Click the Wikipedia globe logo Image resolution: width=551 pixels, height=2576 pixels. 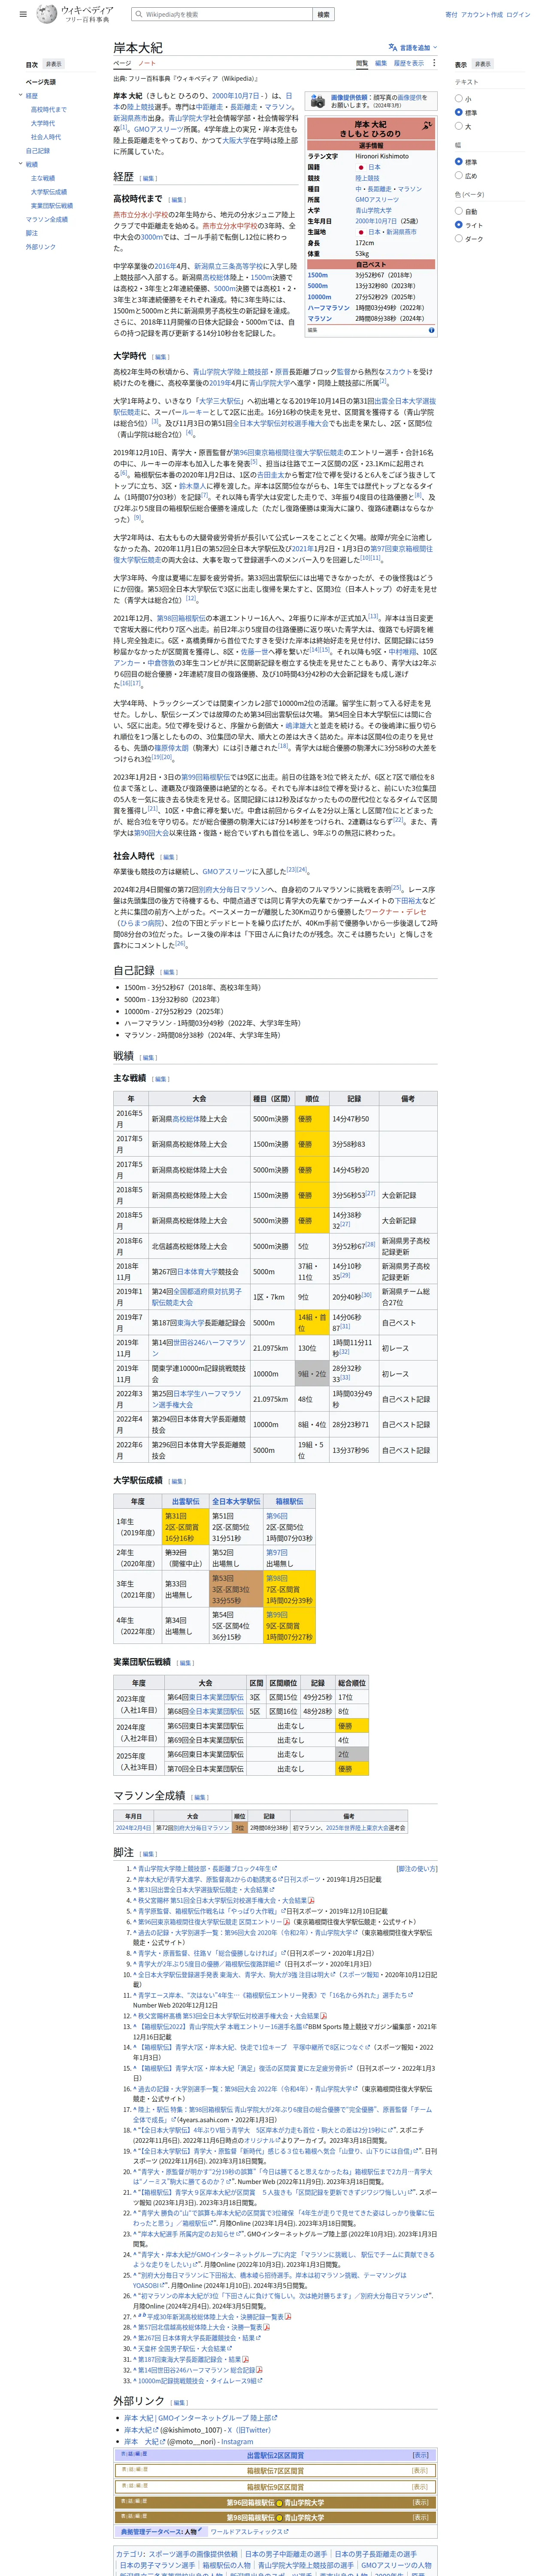point(46,14)
